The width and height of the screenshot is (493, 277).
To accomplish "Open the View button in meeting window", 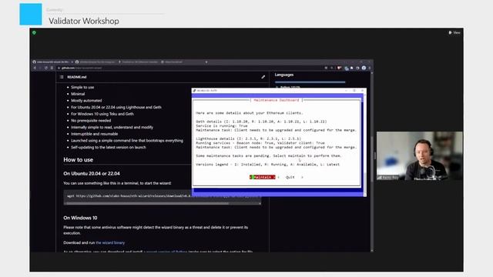I will coord(454,32).
